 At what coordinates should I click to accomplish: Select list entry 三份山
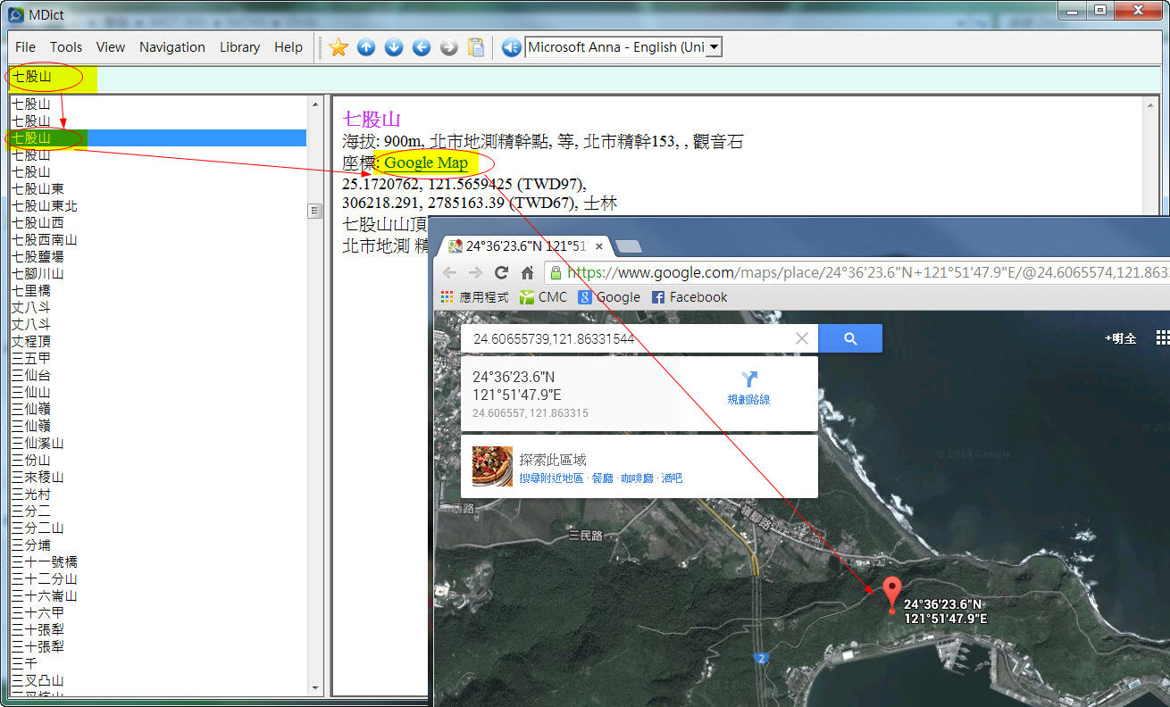(x=31, y=461)
